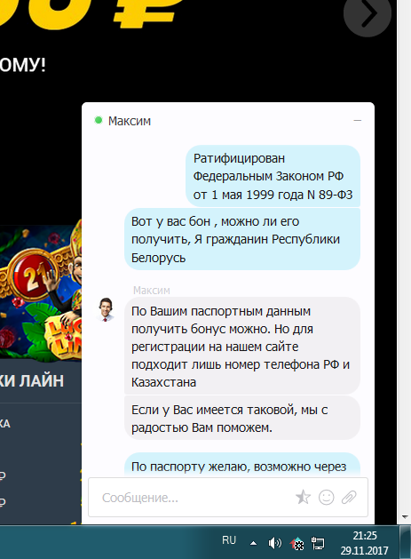Click the message about Belarus citizenship

[x=242, y=239]
